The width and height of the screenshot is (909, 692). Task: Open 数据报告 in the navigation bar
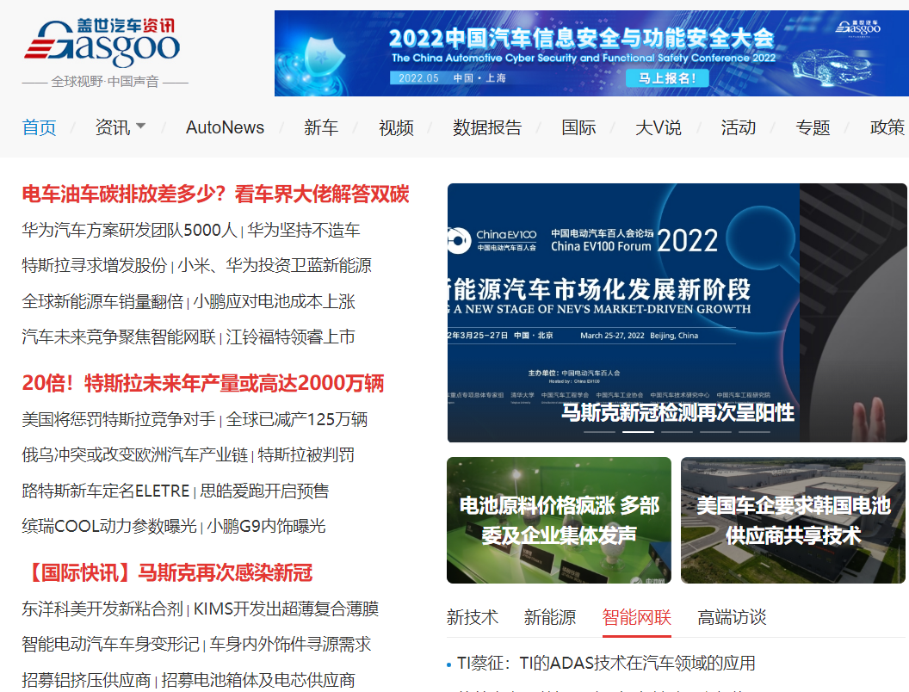(x=487, y=127)
